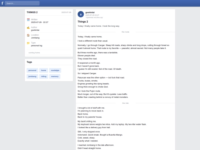Select the personal tag
The height and width of the screenshot is (150, 200).
pyautogui.click(x=32, y=70)
